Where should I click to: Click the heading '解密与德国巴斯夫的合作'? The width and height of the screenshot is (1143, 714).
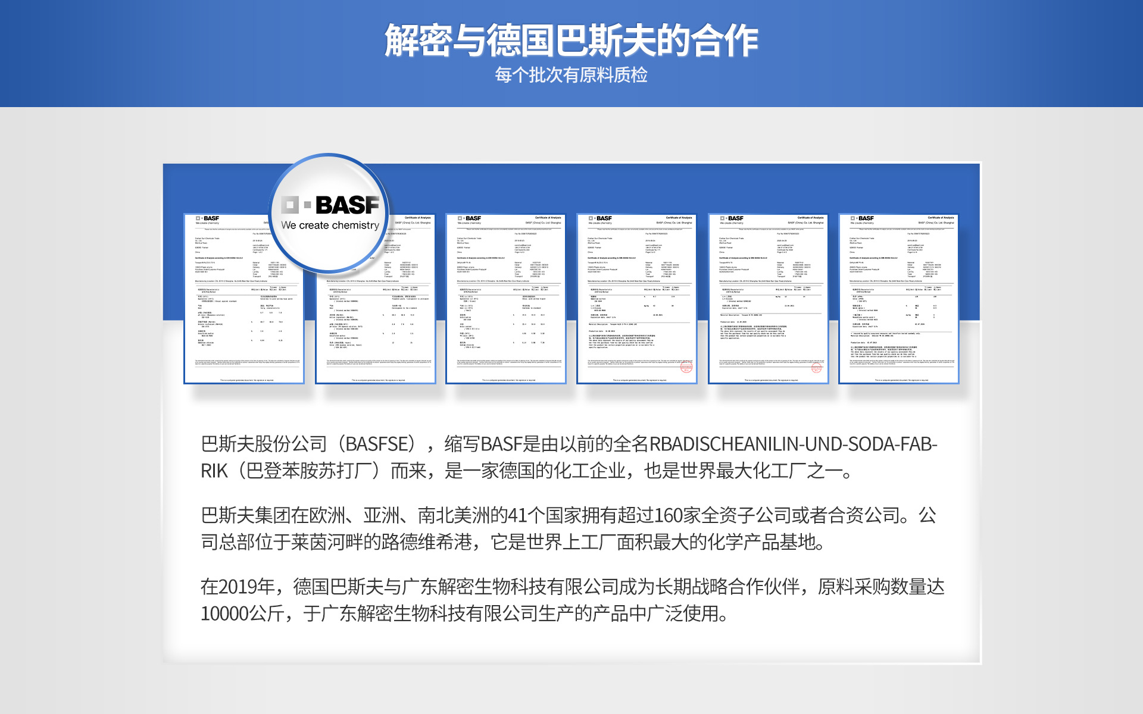(571, 40)
